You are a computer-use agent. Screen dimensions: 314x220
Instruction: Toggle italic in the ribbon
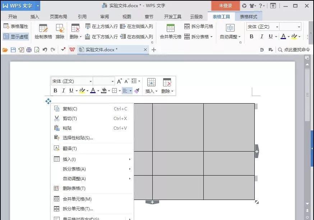[262, 37]
